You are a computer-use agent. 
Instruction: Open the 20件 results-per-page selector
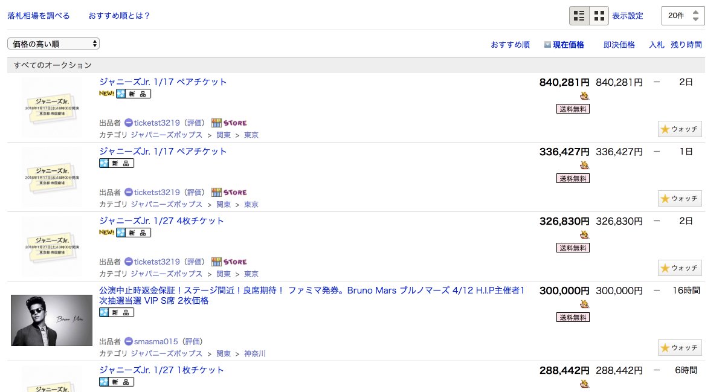coord(683,16)
